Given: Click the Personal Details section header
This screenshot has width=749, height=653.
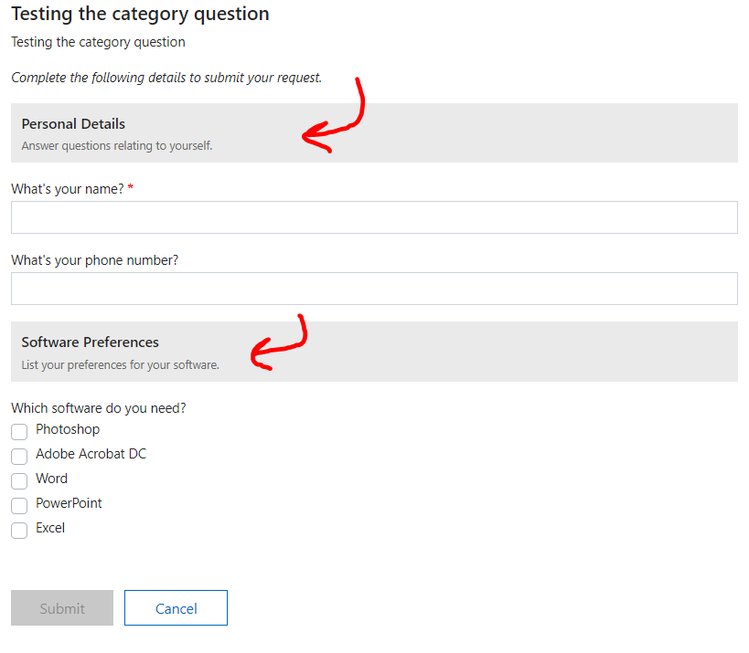Looking at the screenshot, I should (73, 124).
